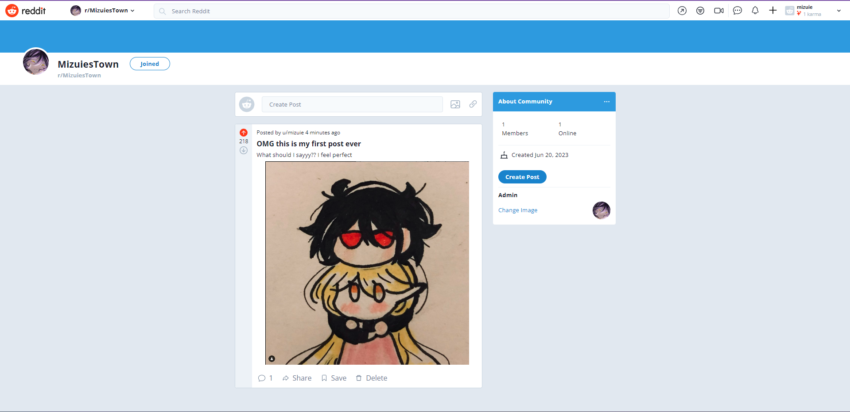This screenshot has width=850, height=412.
Task: Click the link attach icon beside Create Post
Action: (473, 104)
